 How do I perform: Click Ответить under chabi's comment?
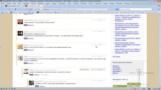[31, 63]
